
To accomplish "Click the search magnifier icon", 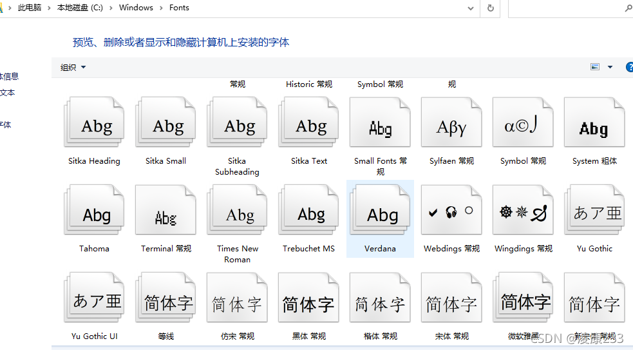I will (629, 8).
